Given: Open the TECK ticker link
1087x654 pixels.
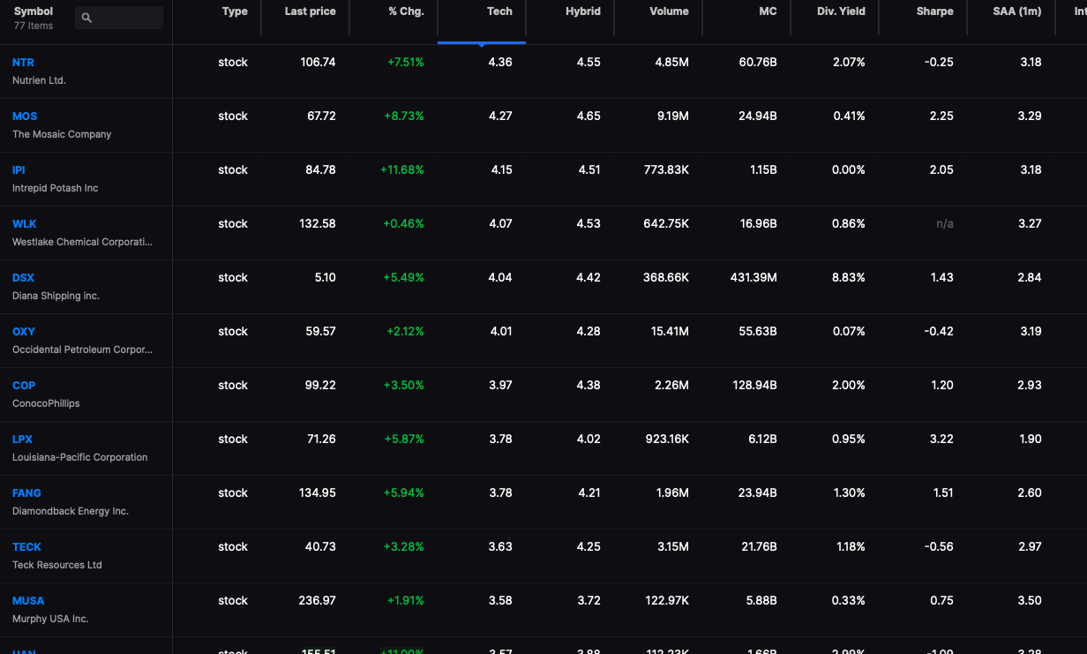Looking at the screenshot, I should tap(26, 547).
